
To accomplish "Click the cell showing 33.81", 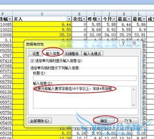I will [x=139, y=35].
